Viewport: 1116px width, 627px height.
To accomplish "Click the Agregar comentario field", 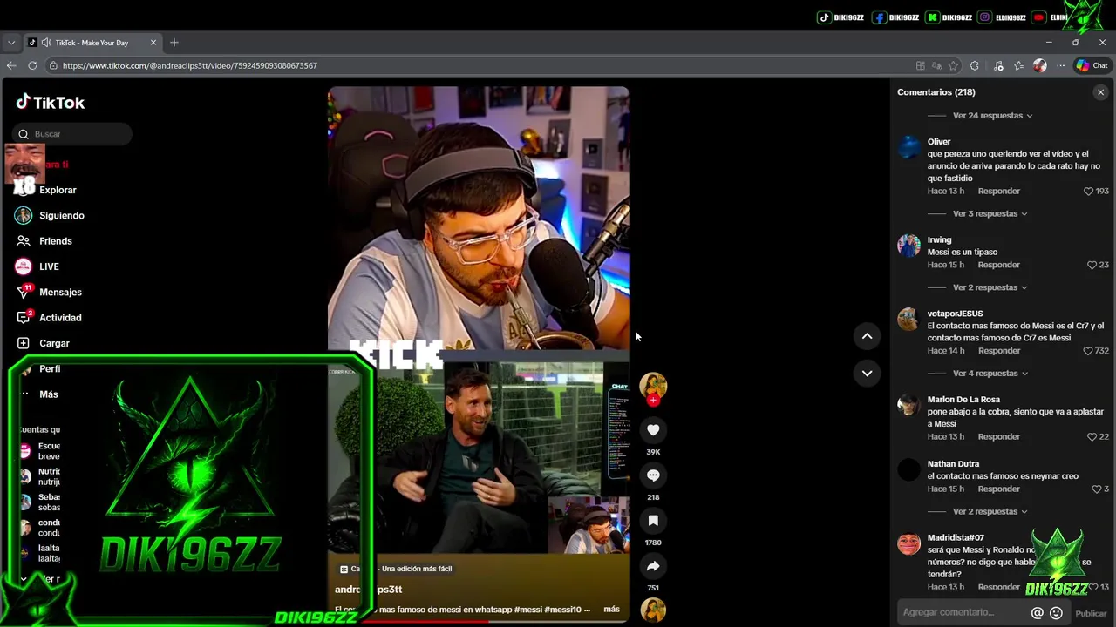I will point(961,613).
